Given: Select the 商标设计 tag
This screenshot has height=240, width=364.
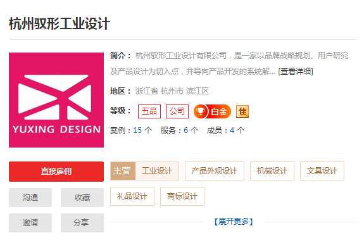Looking at the screenshot, I should click(182, 196).
